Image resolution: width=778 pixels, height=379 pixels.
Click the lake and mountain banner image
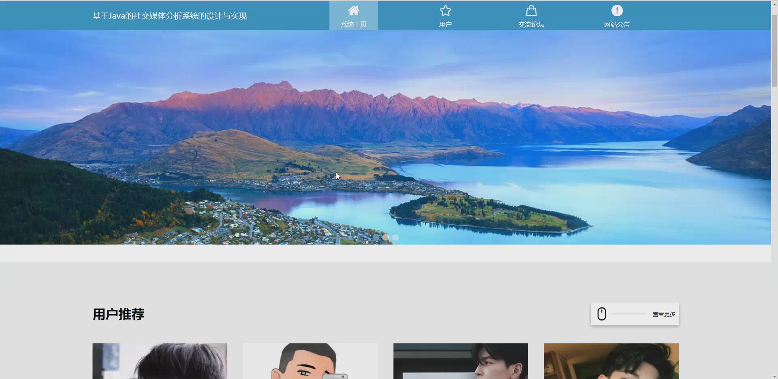coord(385,137)
